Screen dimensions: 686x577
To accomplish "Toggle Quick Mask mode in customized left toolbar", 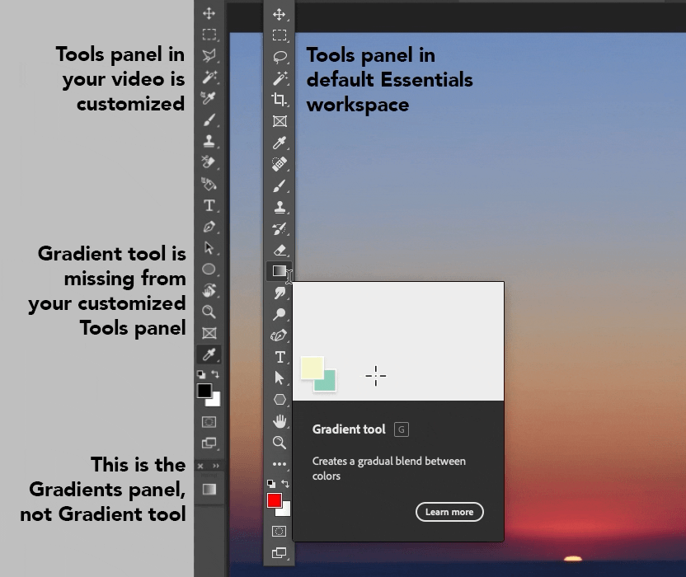I will tap(209, 422).
